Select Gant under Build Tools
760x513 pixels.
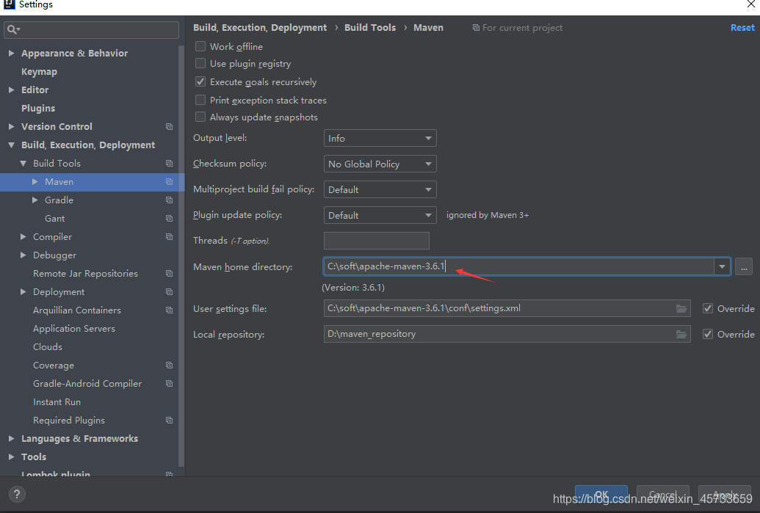pyautogui.click(x=55, y=219)
